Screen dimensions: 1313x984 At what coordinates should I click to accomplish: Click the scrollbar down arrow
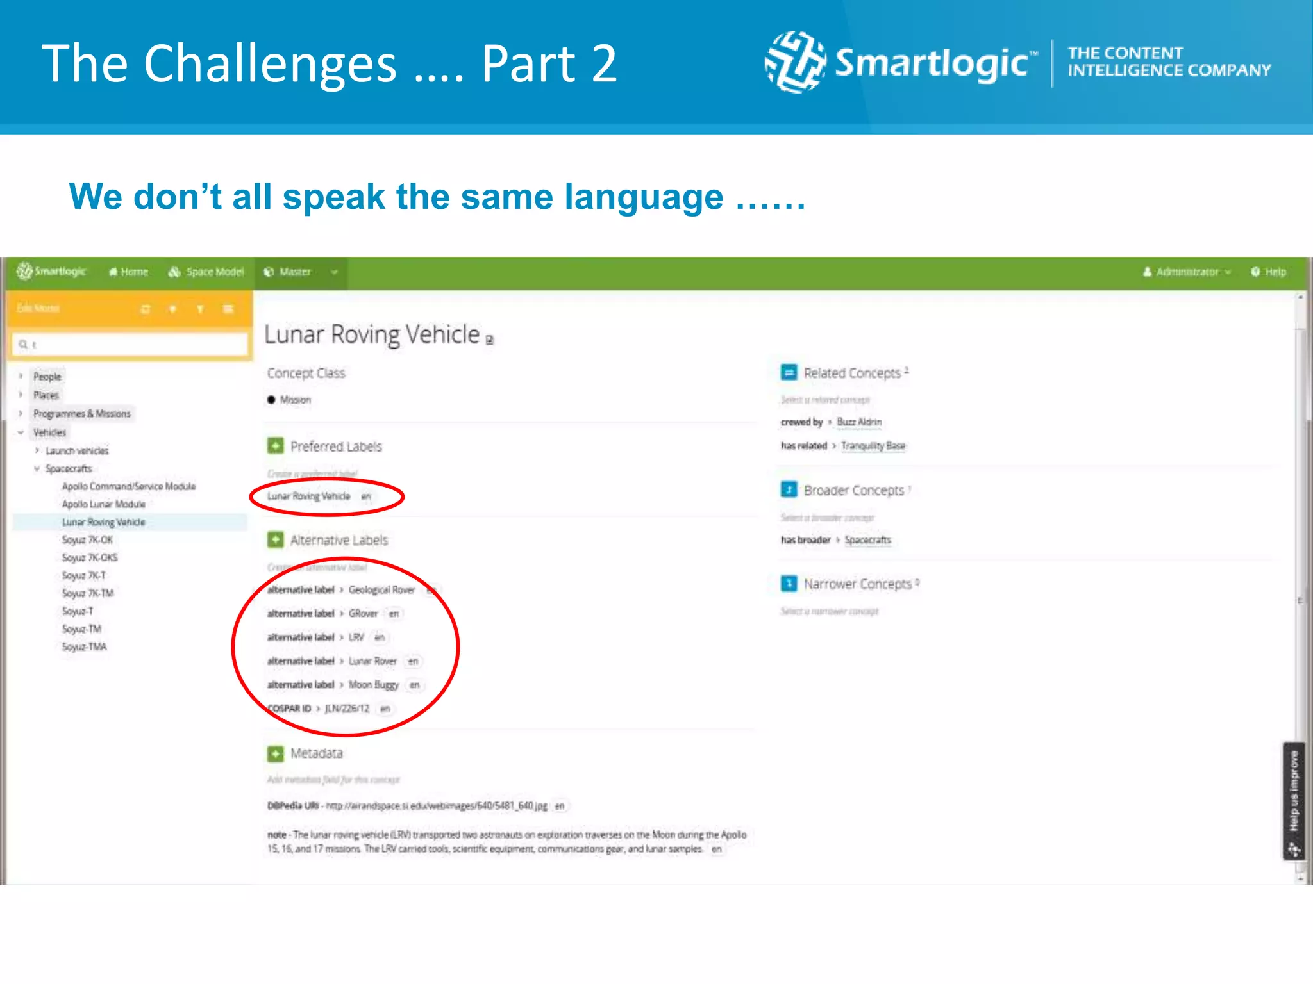coord(1301,879)
